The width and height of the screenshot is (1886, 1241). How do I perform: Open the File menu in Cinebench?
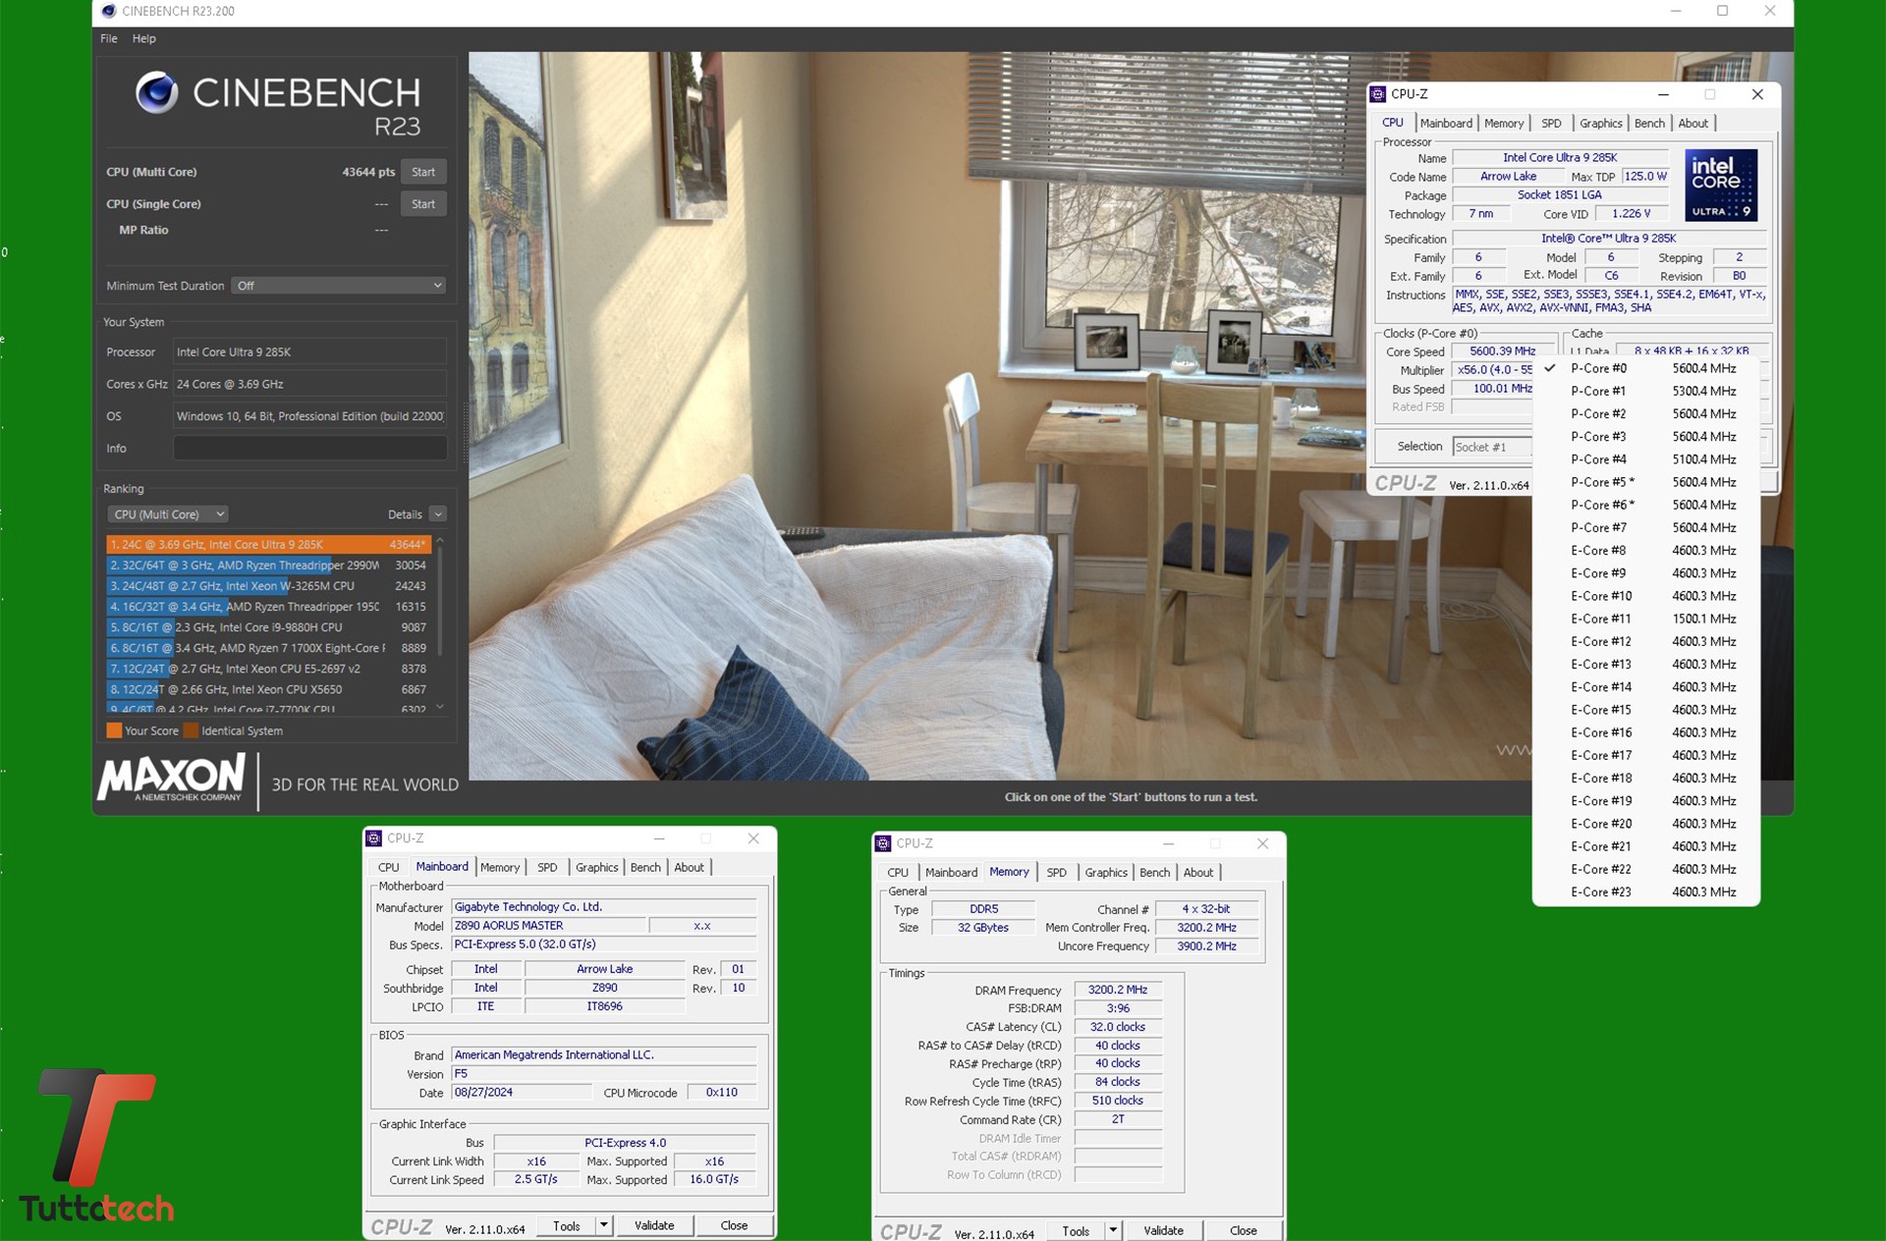109,38
